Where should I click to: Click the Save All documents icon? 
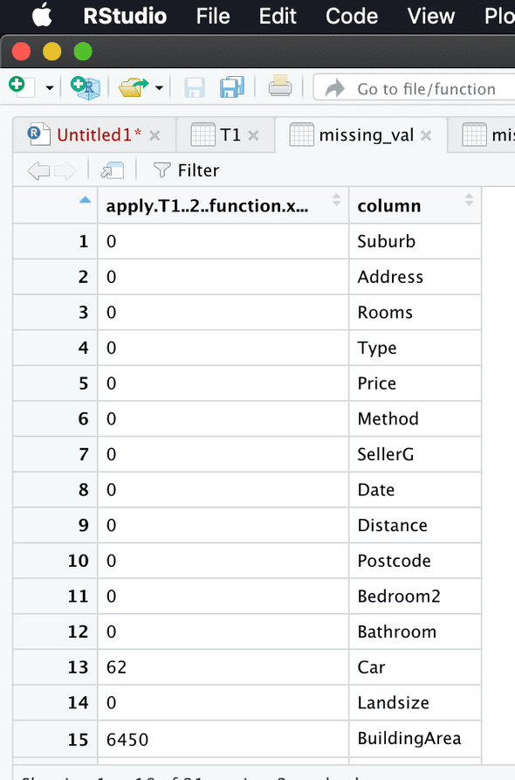point(232,87)
